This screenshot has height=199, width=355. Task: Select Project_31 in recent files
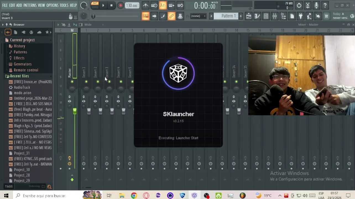point(22,153)
